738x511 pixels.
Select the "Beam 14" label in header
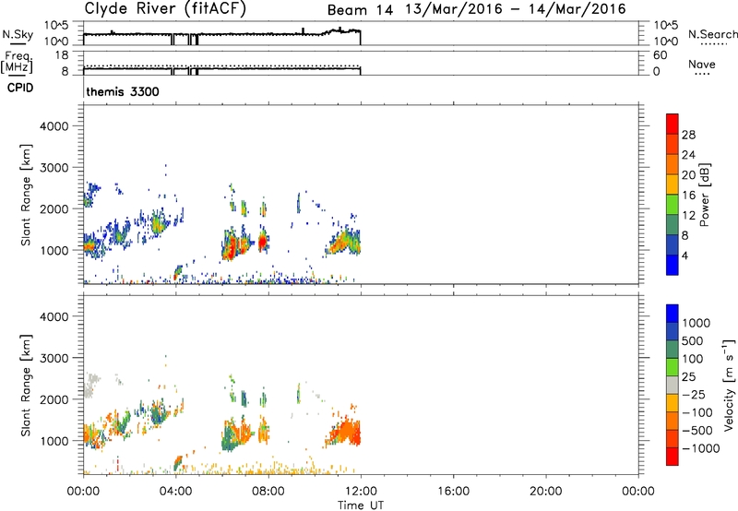pos(360,10)
